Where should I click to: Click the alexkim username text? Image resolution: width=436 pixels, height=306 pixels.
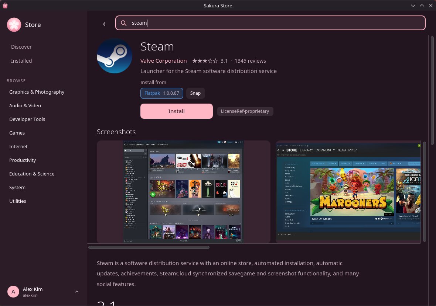coord(30,295)
